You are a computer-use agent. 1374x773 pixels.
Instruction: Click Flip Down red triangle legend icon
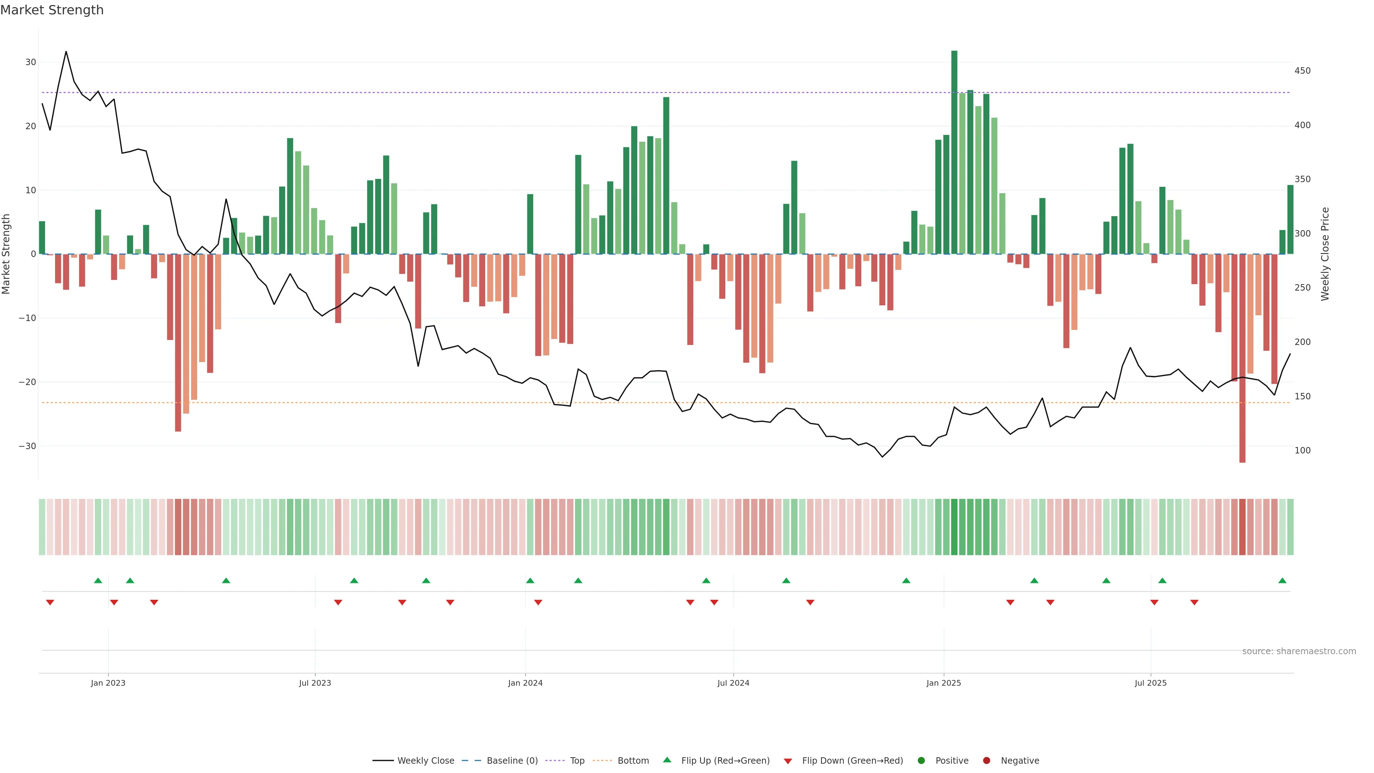(788, 761)
